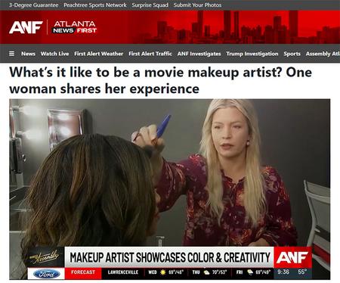340x283 pixels.
Task: Select First Alert Weather menu item
Action: point(99,54)
